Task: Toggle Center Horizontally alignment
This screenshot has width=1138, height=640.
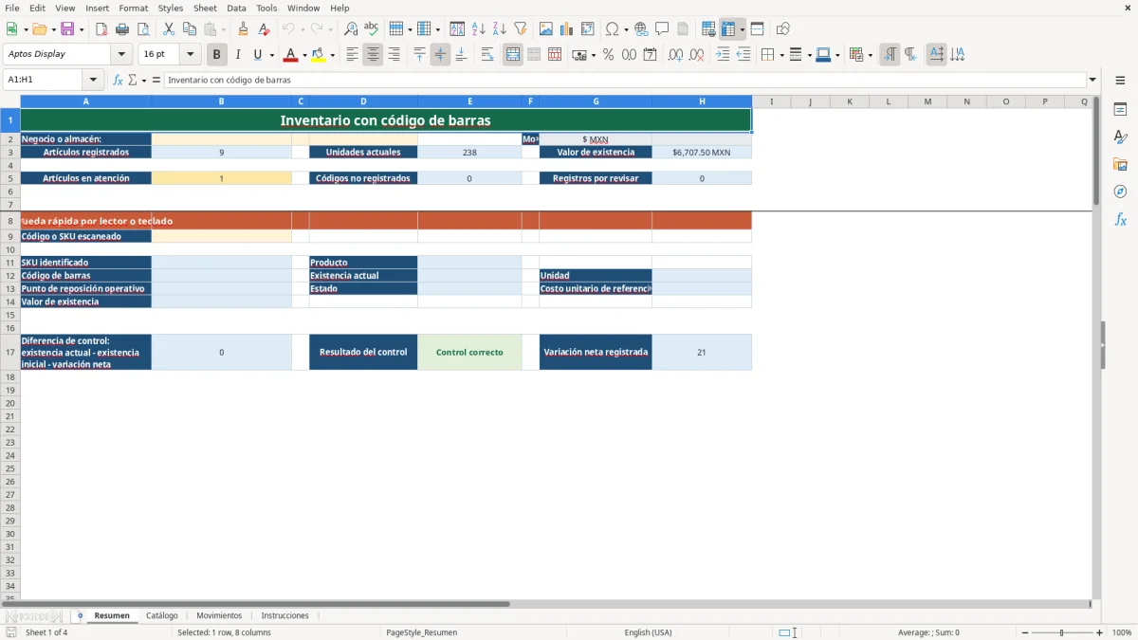Action: tap(373, 55)
